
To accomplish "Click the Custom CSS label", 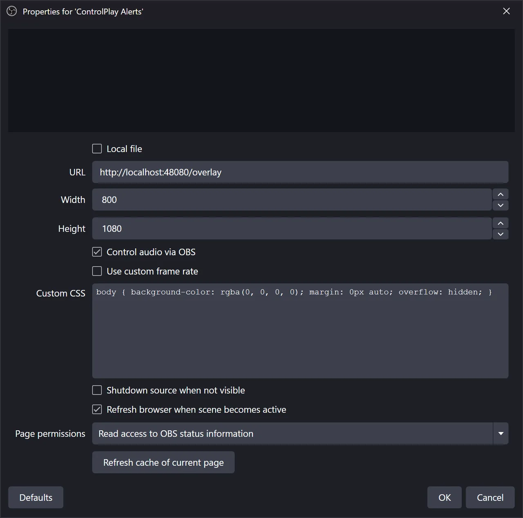I will pyautogui.click(x=60, y=293).
